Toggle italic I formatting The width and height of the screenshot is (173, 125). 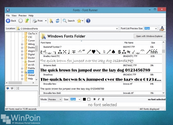[99, 99]
